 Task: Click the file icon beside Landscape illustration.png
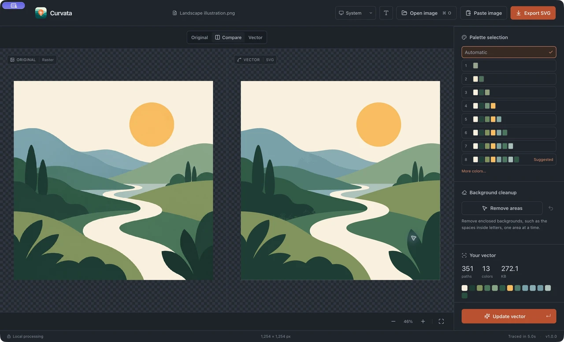tap(174, 13)
